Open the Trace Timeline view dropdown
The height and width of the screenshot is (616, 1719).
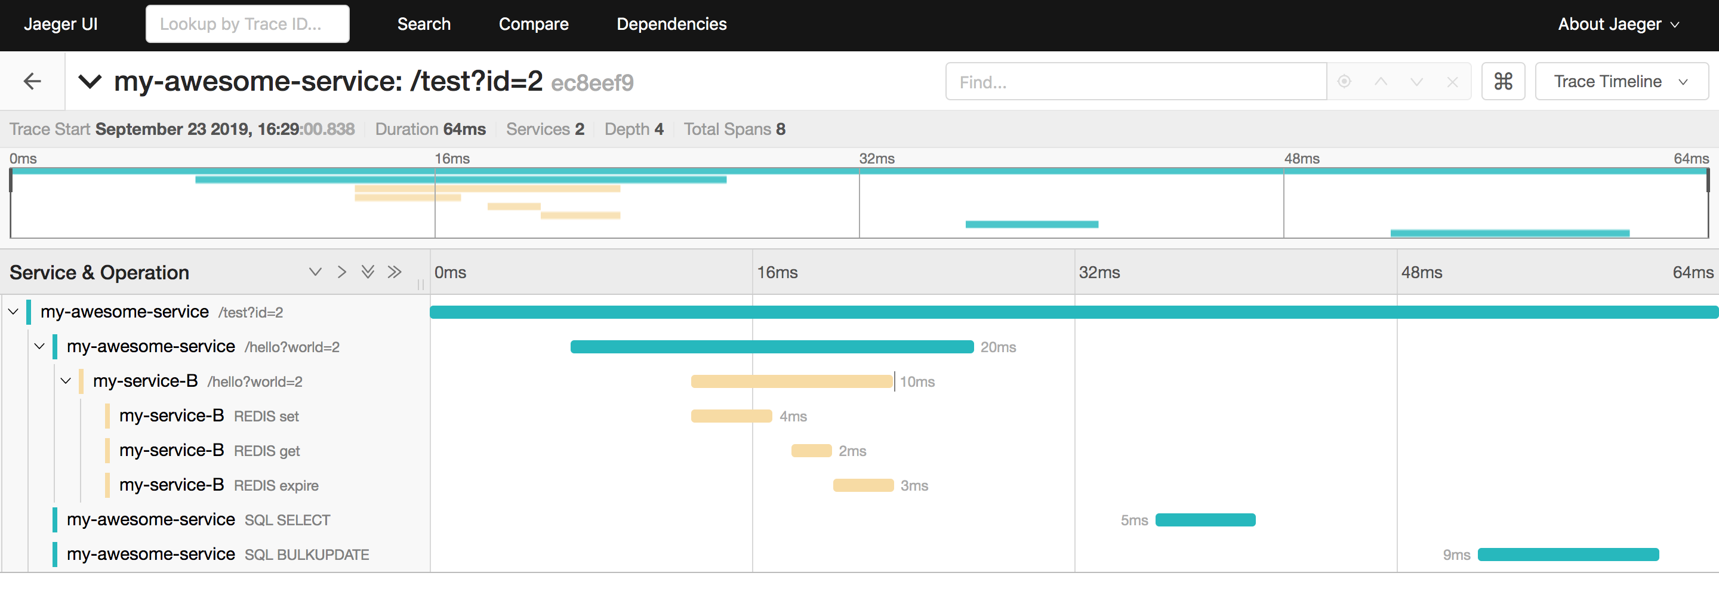click(x=1621, y=81)
